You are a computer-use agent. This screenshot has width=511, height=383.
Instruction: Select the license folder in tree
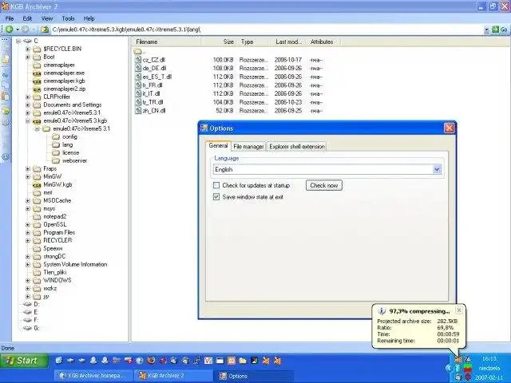pyautogui.click(x=70, y=152)
